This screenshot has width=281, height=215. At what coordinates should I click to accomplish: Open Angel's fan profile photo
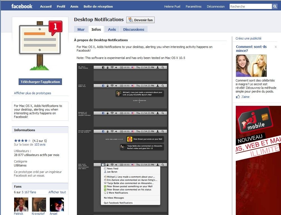coord(57,205)
